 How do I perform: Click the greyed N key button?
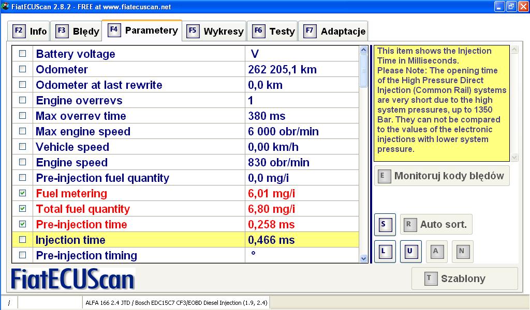462,251
